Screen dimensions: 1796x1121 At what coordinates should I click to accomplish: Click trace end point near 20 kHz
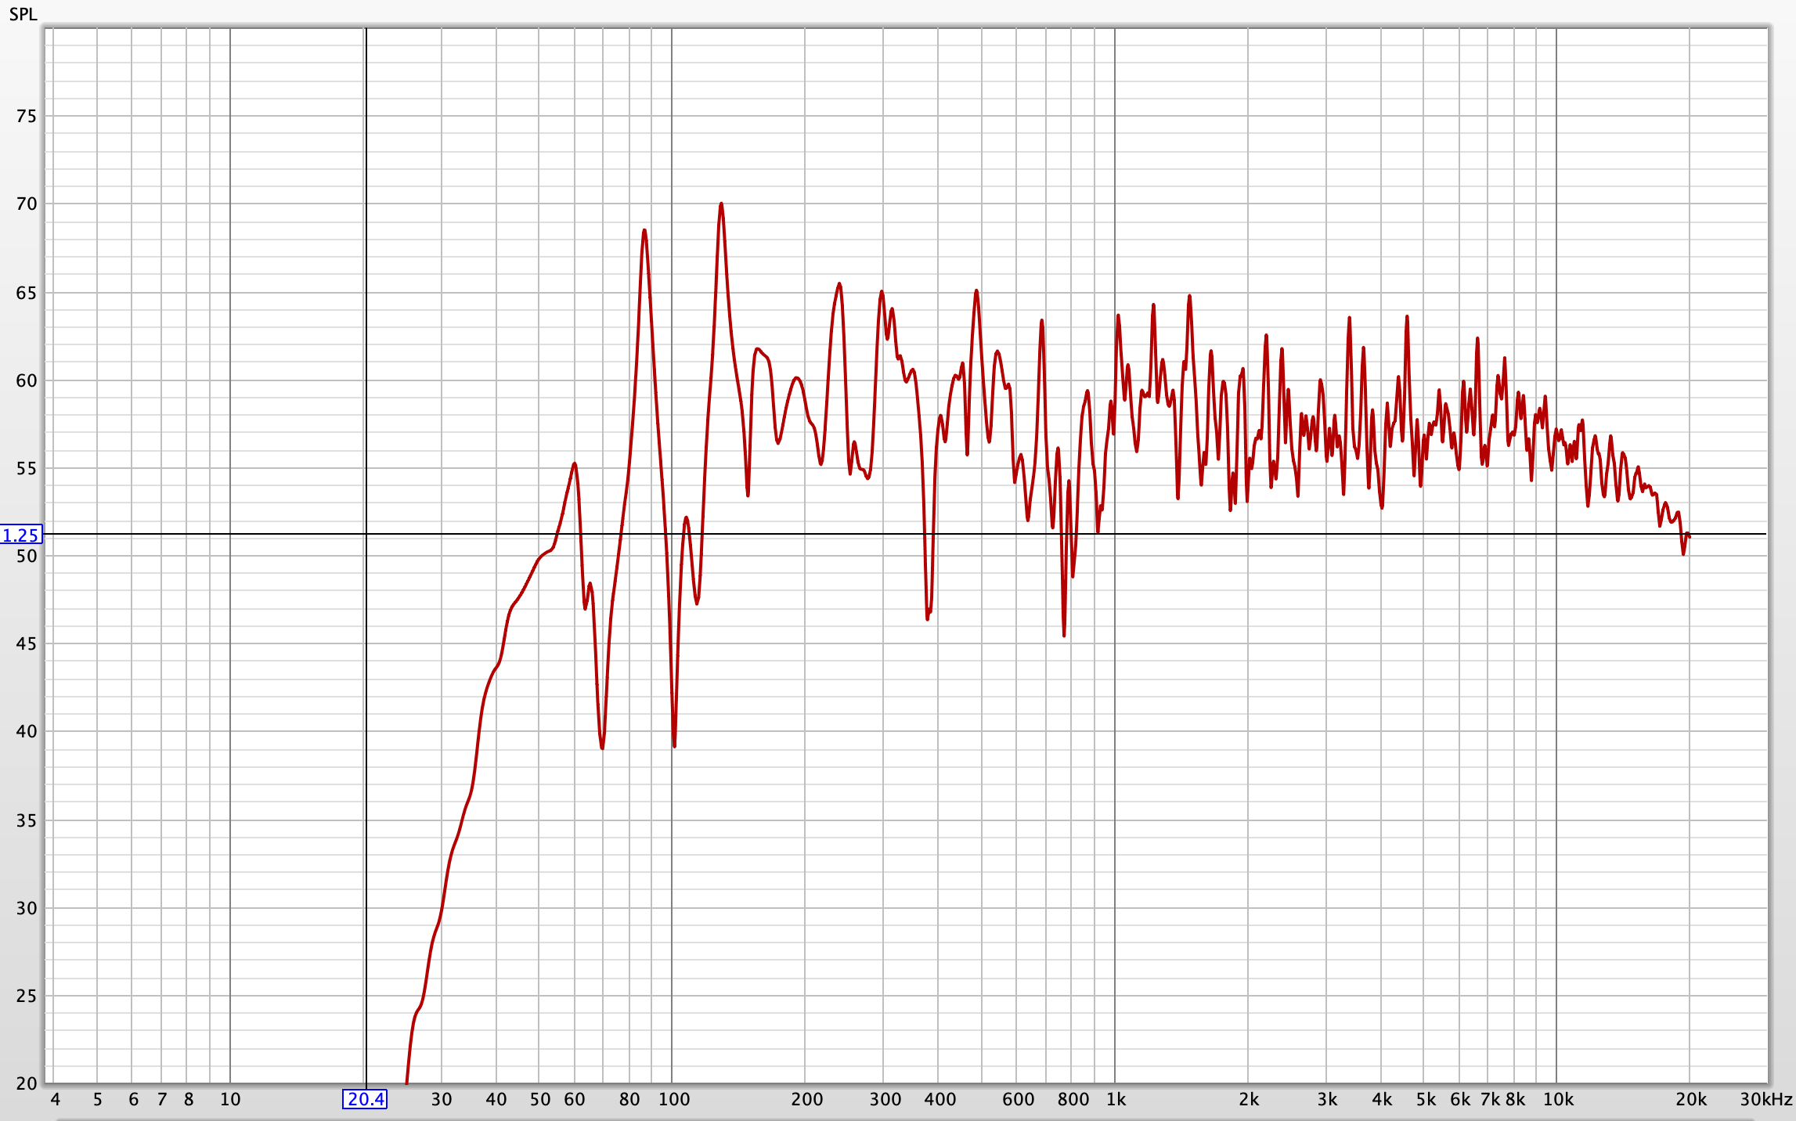tap(1689, 536)
